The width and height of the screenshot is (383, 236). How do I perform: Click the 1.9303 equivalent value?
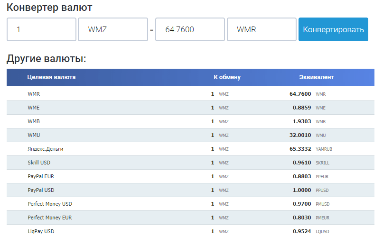pos(302,121)
